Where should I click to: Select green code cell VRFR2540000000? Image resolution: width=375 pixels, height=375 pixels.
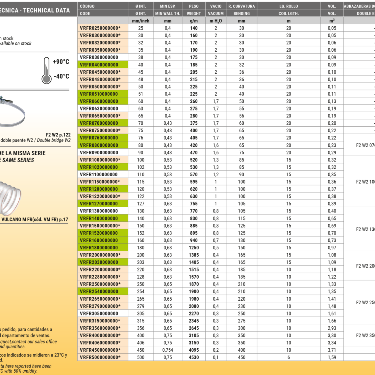(99, 291)
